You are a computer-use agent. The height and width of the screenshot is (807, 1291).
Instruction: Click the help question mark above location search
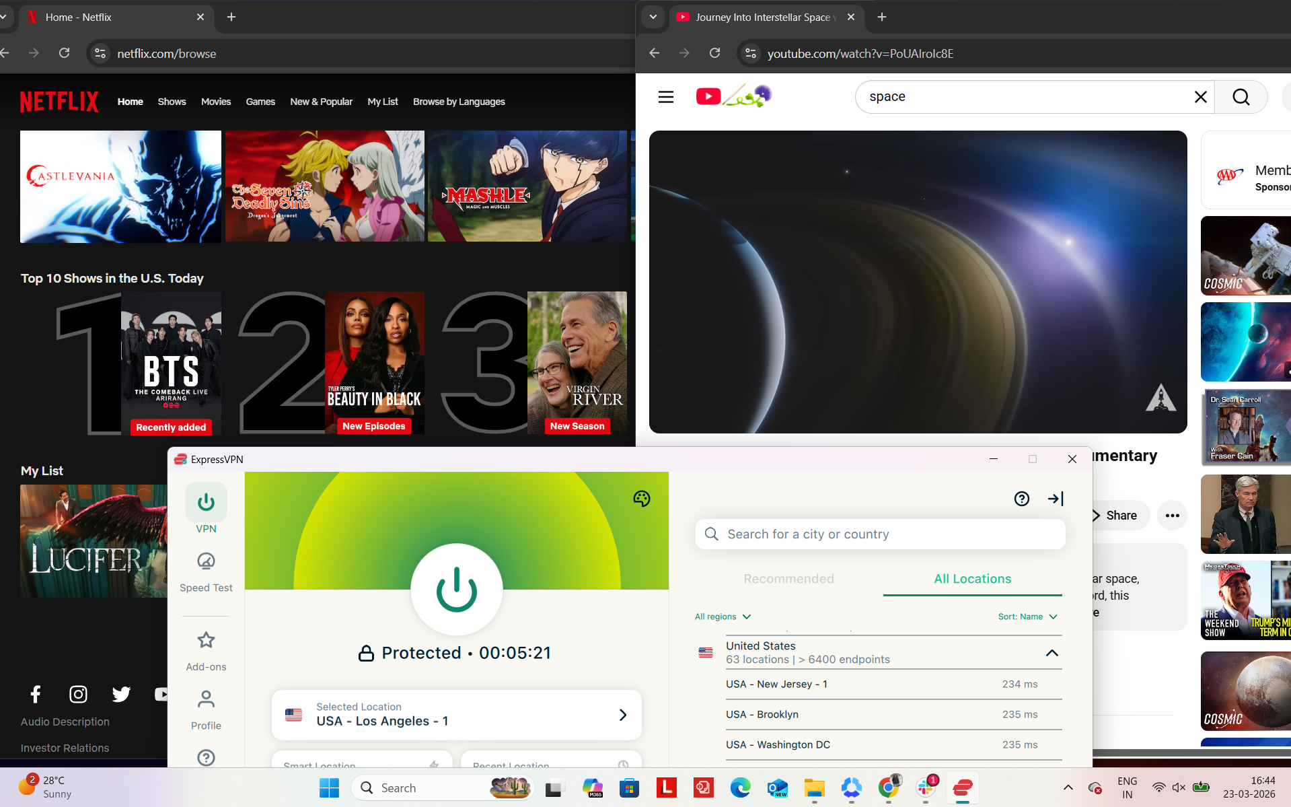1021,498
